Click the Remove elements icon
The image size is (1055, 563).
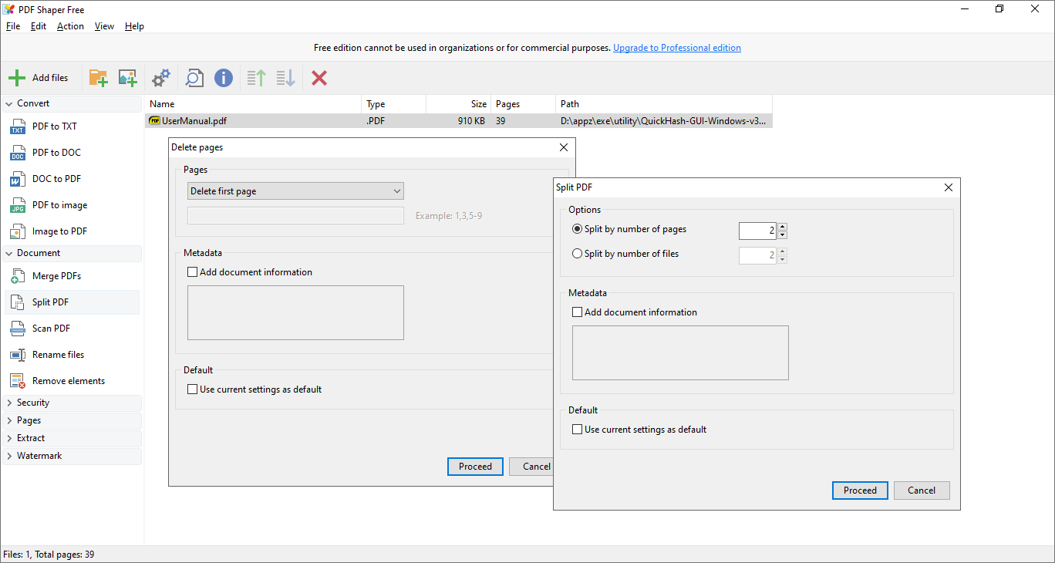(18, 382)
